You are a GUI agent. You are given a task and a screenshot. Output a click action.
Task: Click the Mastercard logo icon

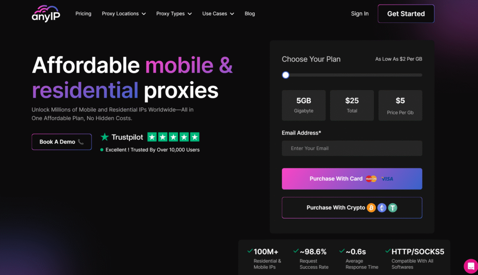point(371,179)
